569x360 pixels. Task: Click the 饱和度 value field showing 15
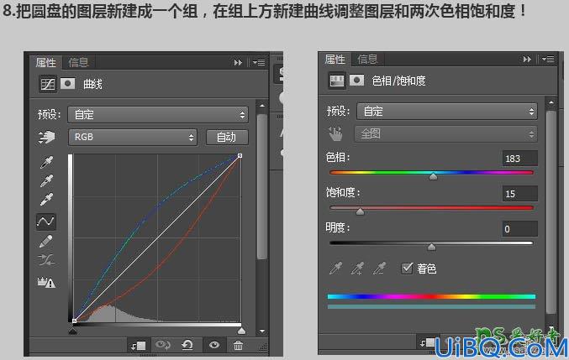click(x=520, y=194)
